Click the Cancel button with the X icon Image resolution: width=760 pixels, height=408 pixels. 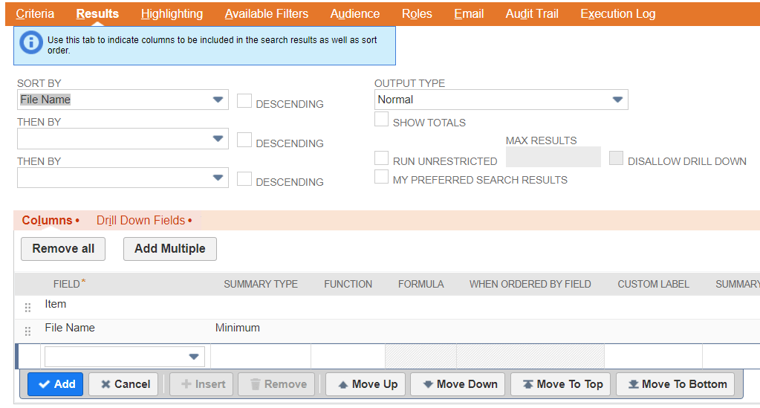click(123, 384)
